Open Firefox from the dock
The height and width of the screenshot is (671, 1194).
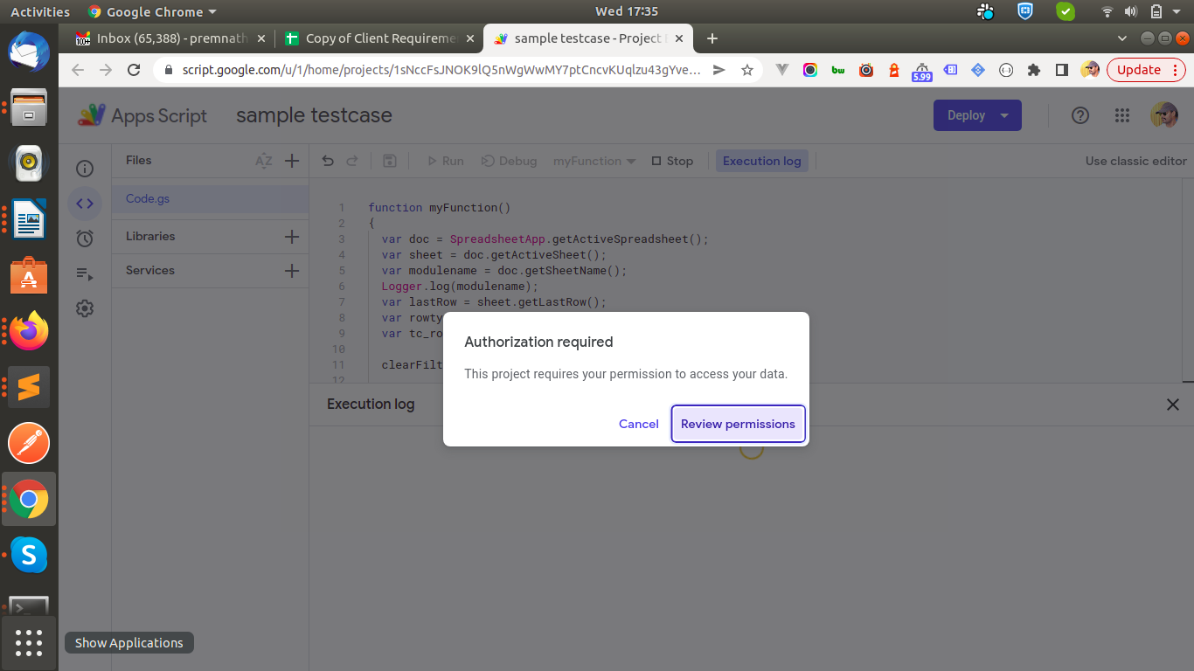[29, 330]
